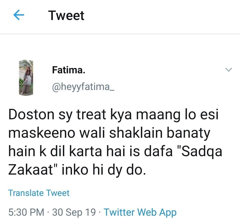Screen dimensions: 240x223
Task: Open Fatima's profile picture
Action: [26, 77]
